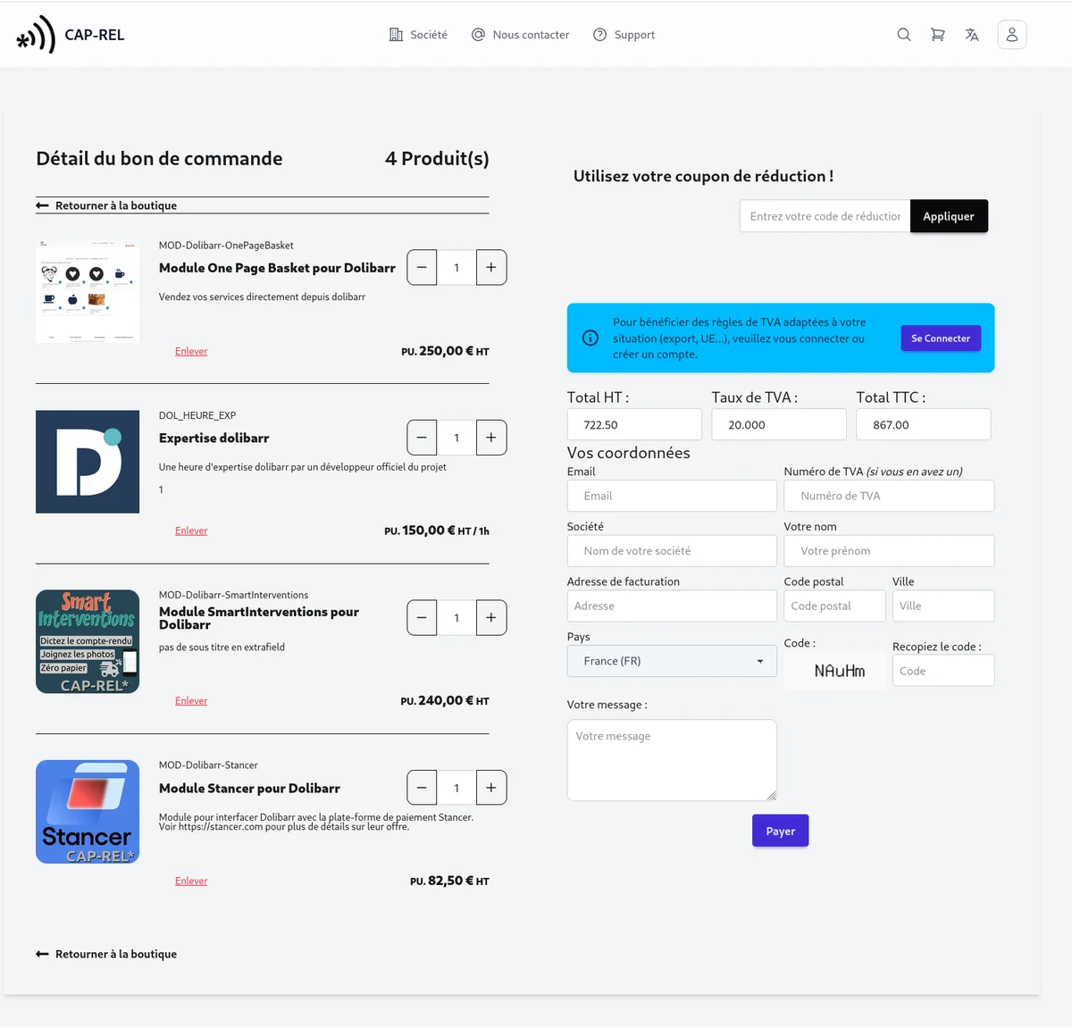This screenshot has height=1028, width=1072.
Task: Click the Payer button
Action: coord(780,831)
